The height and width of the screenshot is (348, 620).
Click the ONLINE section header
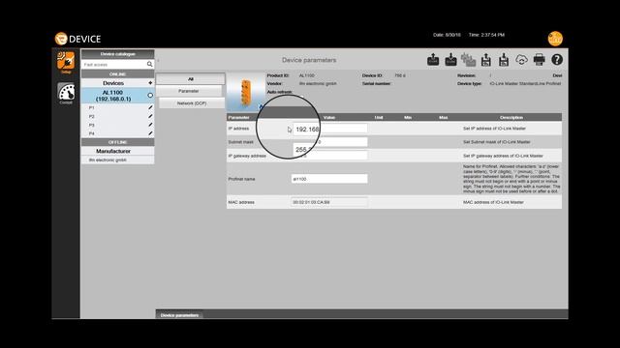coord(117,74)
